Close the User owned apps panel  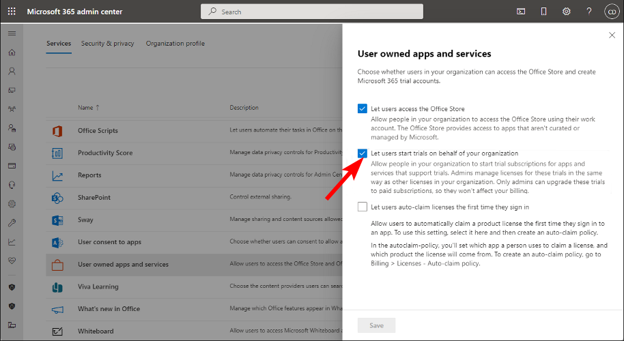(612, 35)
